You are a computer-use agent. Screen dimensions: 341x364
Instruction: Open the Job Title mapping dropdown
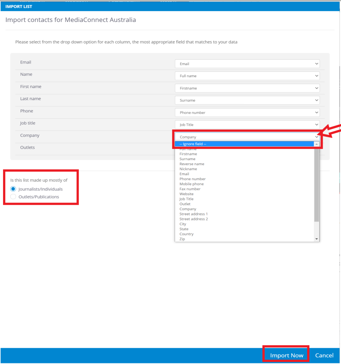[x=247, y=125]
